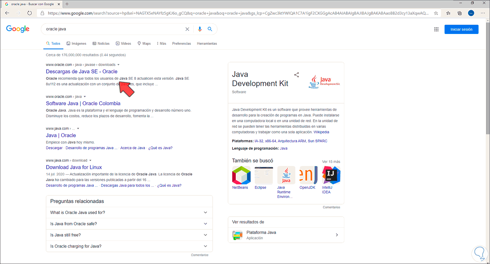490x264 pixels.
Task: Click the browser profile avatar
Action: coord(471,13)
